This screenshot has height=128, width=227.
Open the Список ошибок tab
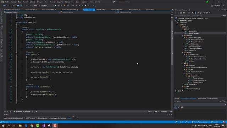(30, 118)
